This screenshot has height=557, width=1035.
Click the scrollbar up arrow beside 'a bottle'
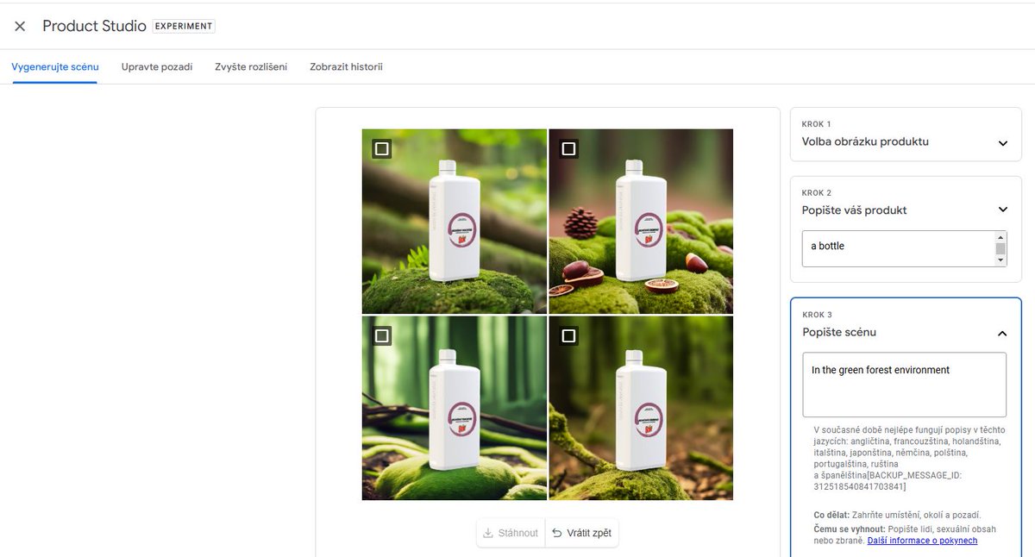[1001, 238]
